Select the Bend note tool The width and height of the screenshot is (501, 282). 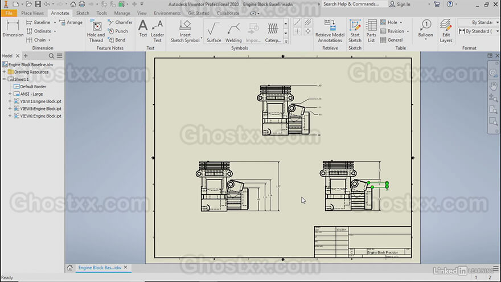coord(117,40)
